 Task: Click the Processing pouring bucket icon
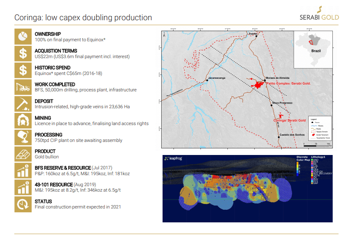click(x=23, y=137)
